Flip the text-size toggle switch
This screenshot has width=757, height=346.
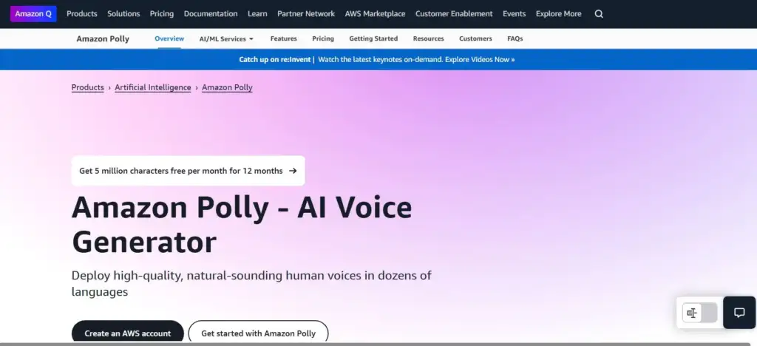[699, 313]
